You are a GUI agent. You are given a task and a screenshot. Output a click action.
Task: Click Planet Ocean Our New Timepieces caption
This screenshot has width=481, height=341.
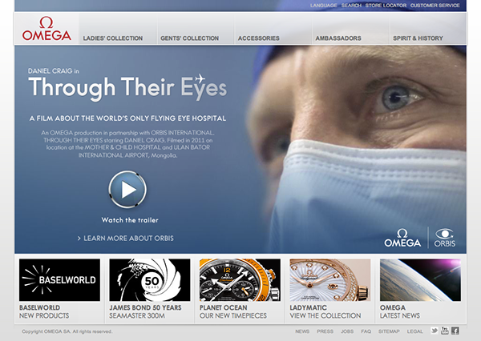[233, 311]
